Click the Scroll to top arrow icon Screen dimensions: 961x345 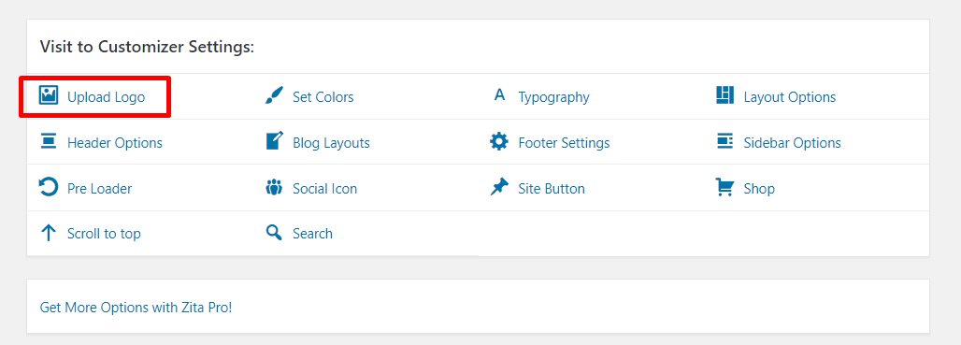(x=49, y=233)
